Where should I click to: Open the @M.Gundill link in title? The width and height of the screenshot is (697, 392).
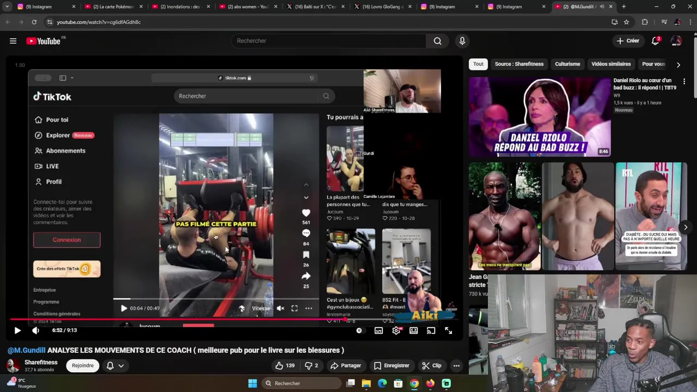pos(26,350)
